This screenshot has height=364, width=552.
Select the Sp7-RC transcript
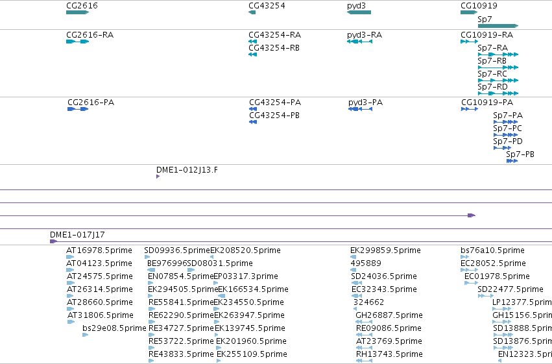(498, 80)
